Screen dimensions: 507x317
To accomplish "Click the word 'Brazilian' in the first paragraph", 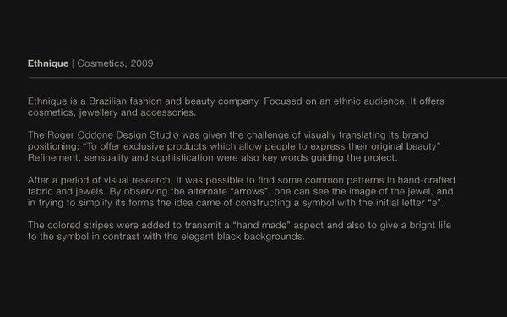I will coord(107,101).
